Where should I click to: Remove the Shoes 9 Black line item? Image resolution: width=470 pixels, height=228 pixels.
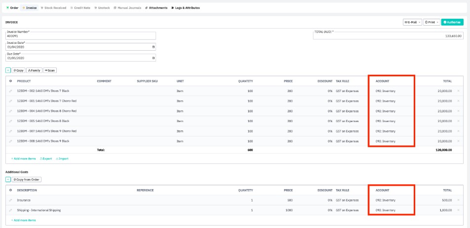click(458, 141)
